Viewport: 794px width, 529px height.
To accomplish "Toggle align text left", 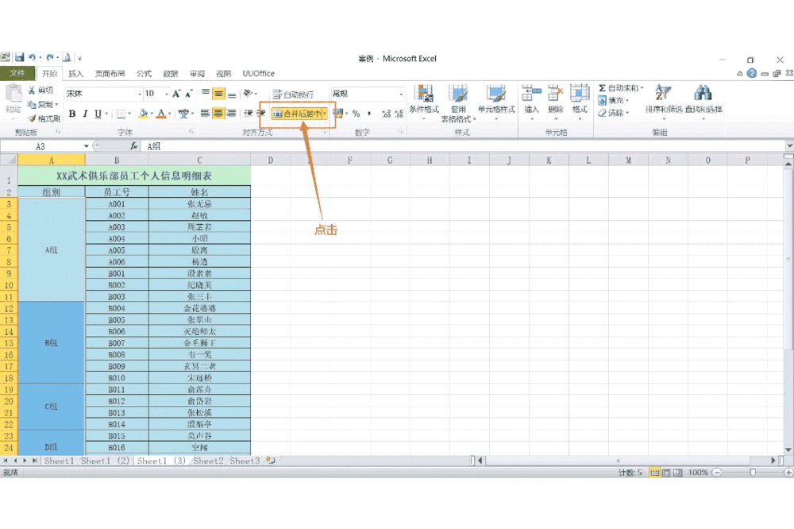I will click(205, 114).
